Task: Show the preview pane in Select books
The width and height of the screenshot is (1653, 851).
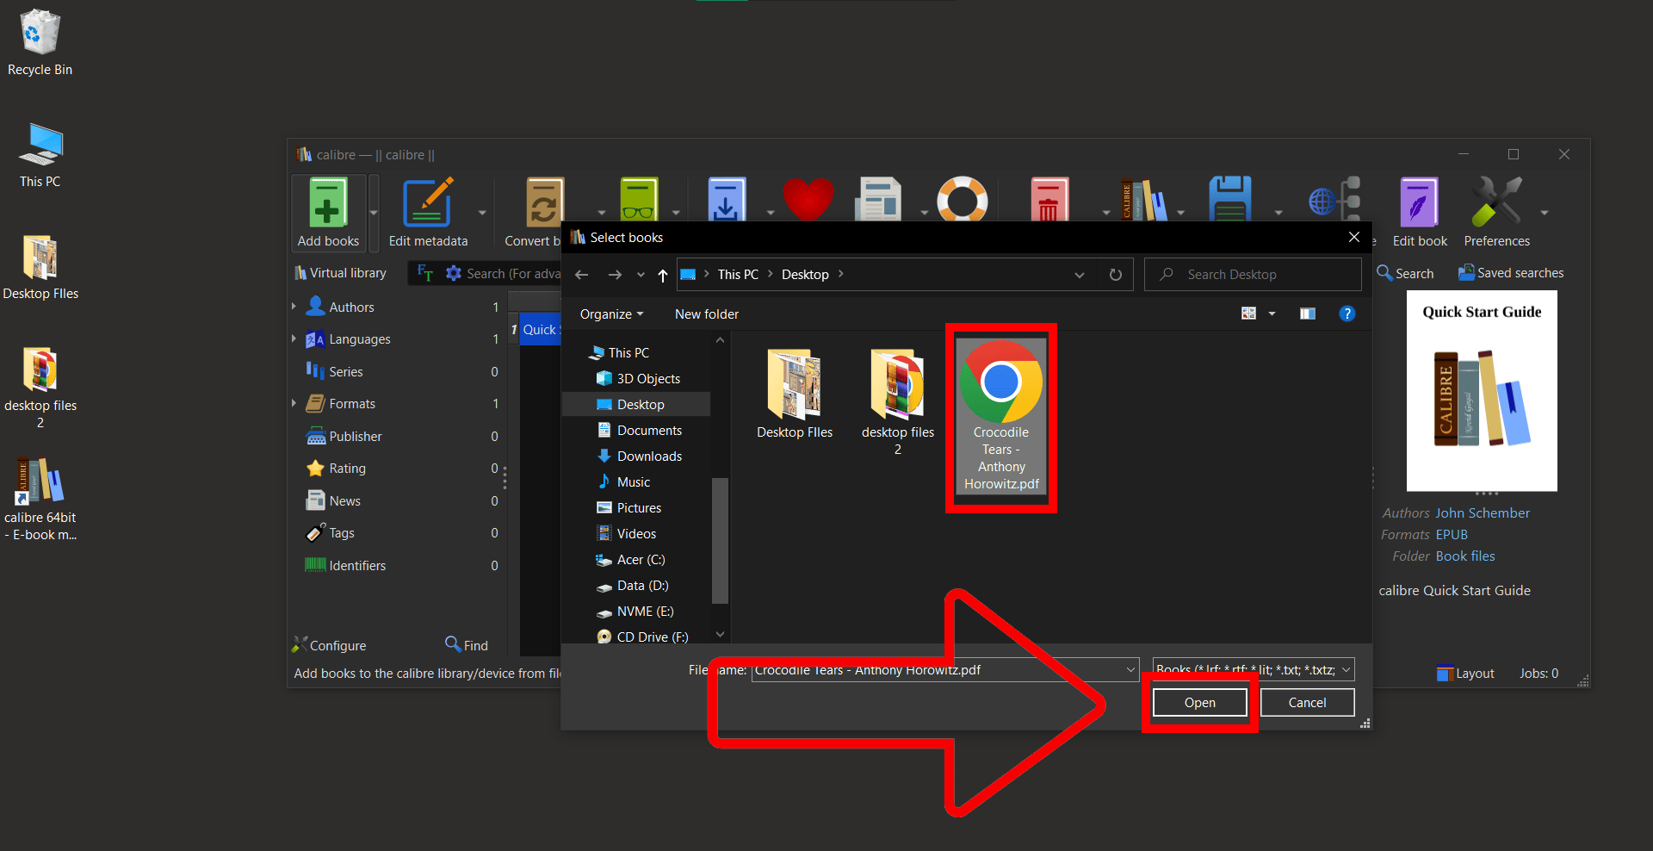Action: (1307, 314)
